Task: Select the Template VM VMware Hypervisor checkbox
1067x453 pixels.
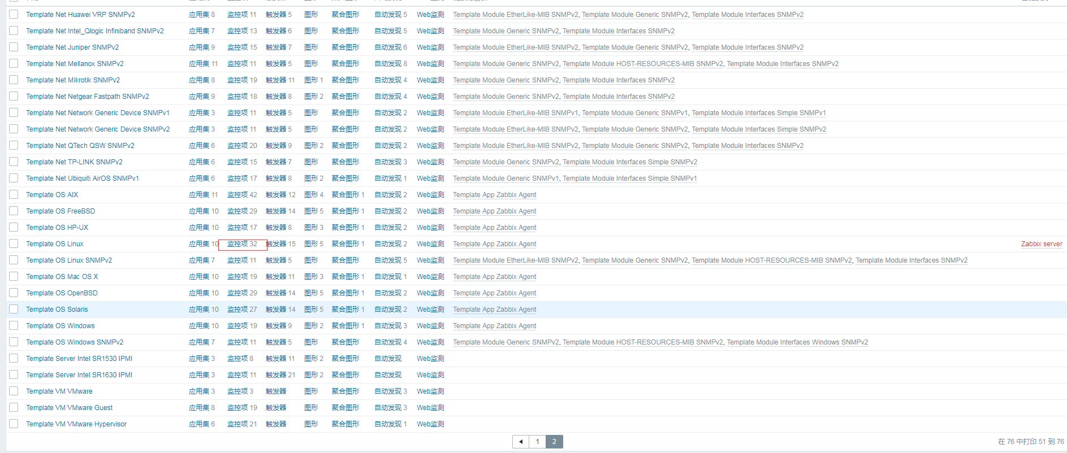Action: [14, 424]
